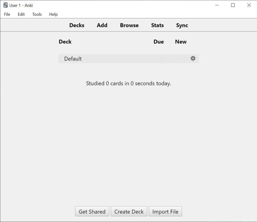Click the Due column header
Screen dimensions: 257x222
(x=159, y=42)
